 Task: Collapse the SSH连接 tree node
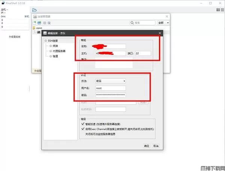[x=46, y=41]
